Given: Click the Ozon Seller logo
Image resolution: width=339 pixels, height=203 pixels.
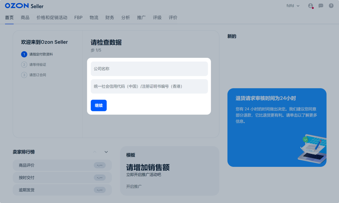Looking at the screenshot, I should [x=24, y=6].
